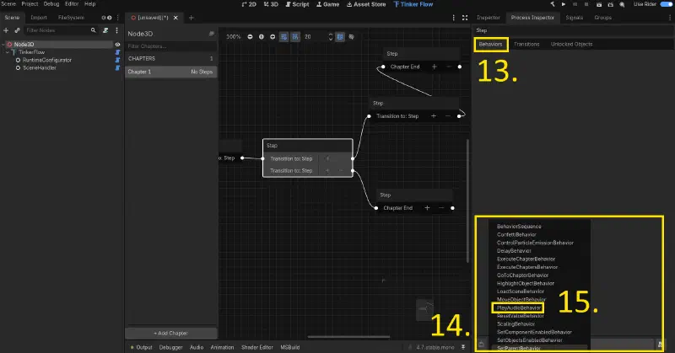
Task: Add new scene tab with plus icon
Action: tap(192, 18)
